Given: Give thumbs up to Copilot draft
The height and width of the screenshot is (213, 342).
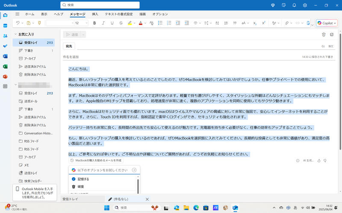Looking at the screenshot, I should 319,161.
